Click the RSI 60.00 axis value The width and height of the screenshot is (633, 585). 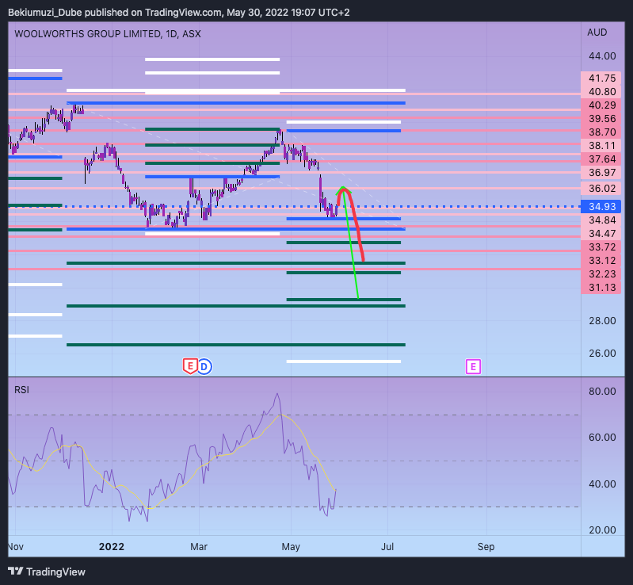coord(602,437)
